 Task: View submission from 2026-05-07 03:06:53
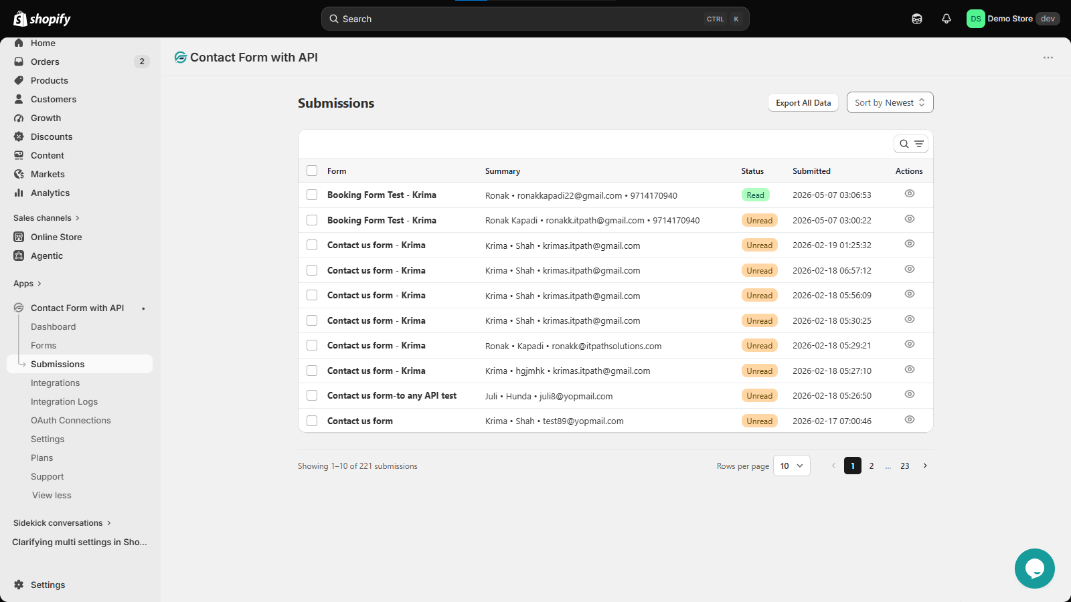(x=910, y=193)
